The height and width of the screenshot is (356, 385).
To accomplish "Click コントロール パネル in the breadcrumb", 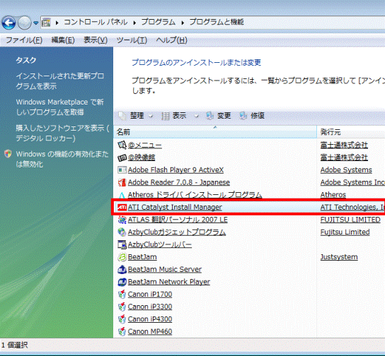I will 96,23.
